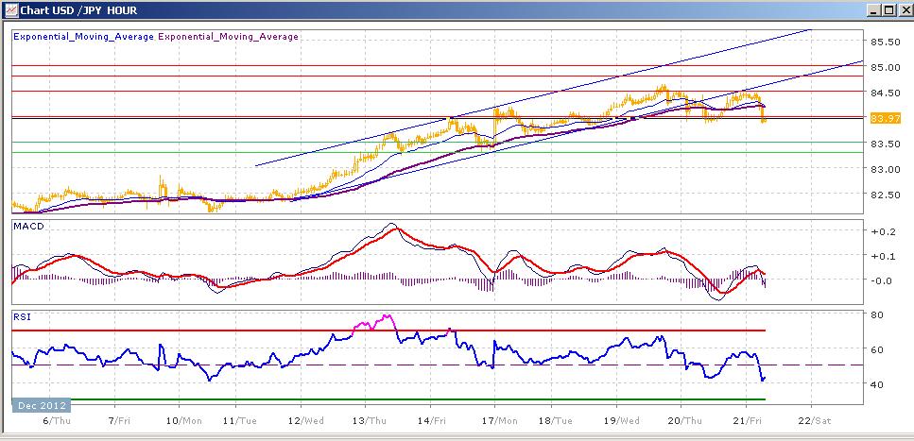Click the 83.50 price axis label
This screenshot has width=914, height=441.
pos(885,144)
